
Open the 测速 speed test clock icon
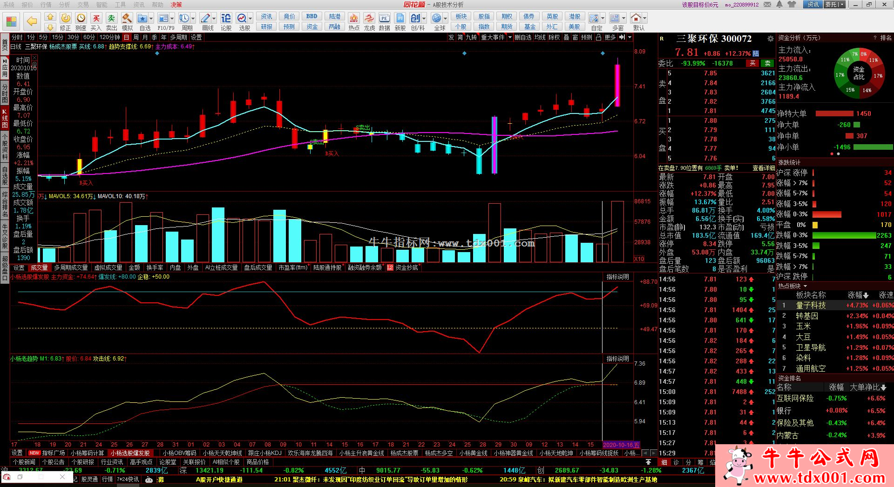[x=81, y=21]
